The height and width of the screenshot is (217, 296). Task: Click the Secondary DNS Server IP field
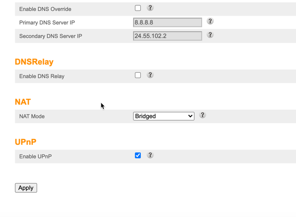[x=167, y=36]
